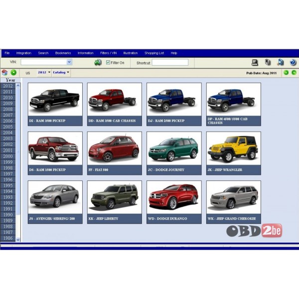Screen dimensions: 299x299
Task: Select year 1994 in the Year list
Action: pyautogui.click(x=8, y=191)
